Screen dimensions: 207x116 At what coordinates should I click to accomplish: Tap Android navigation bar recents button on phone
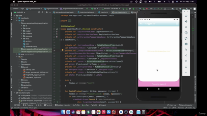click(170, 89)
